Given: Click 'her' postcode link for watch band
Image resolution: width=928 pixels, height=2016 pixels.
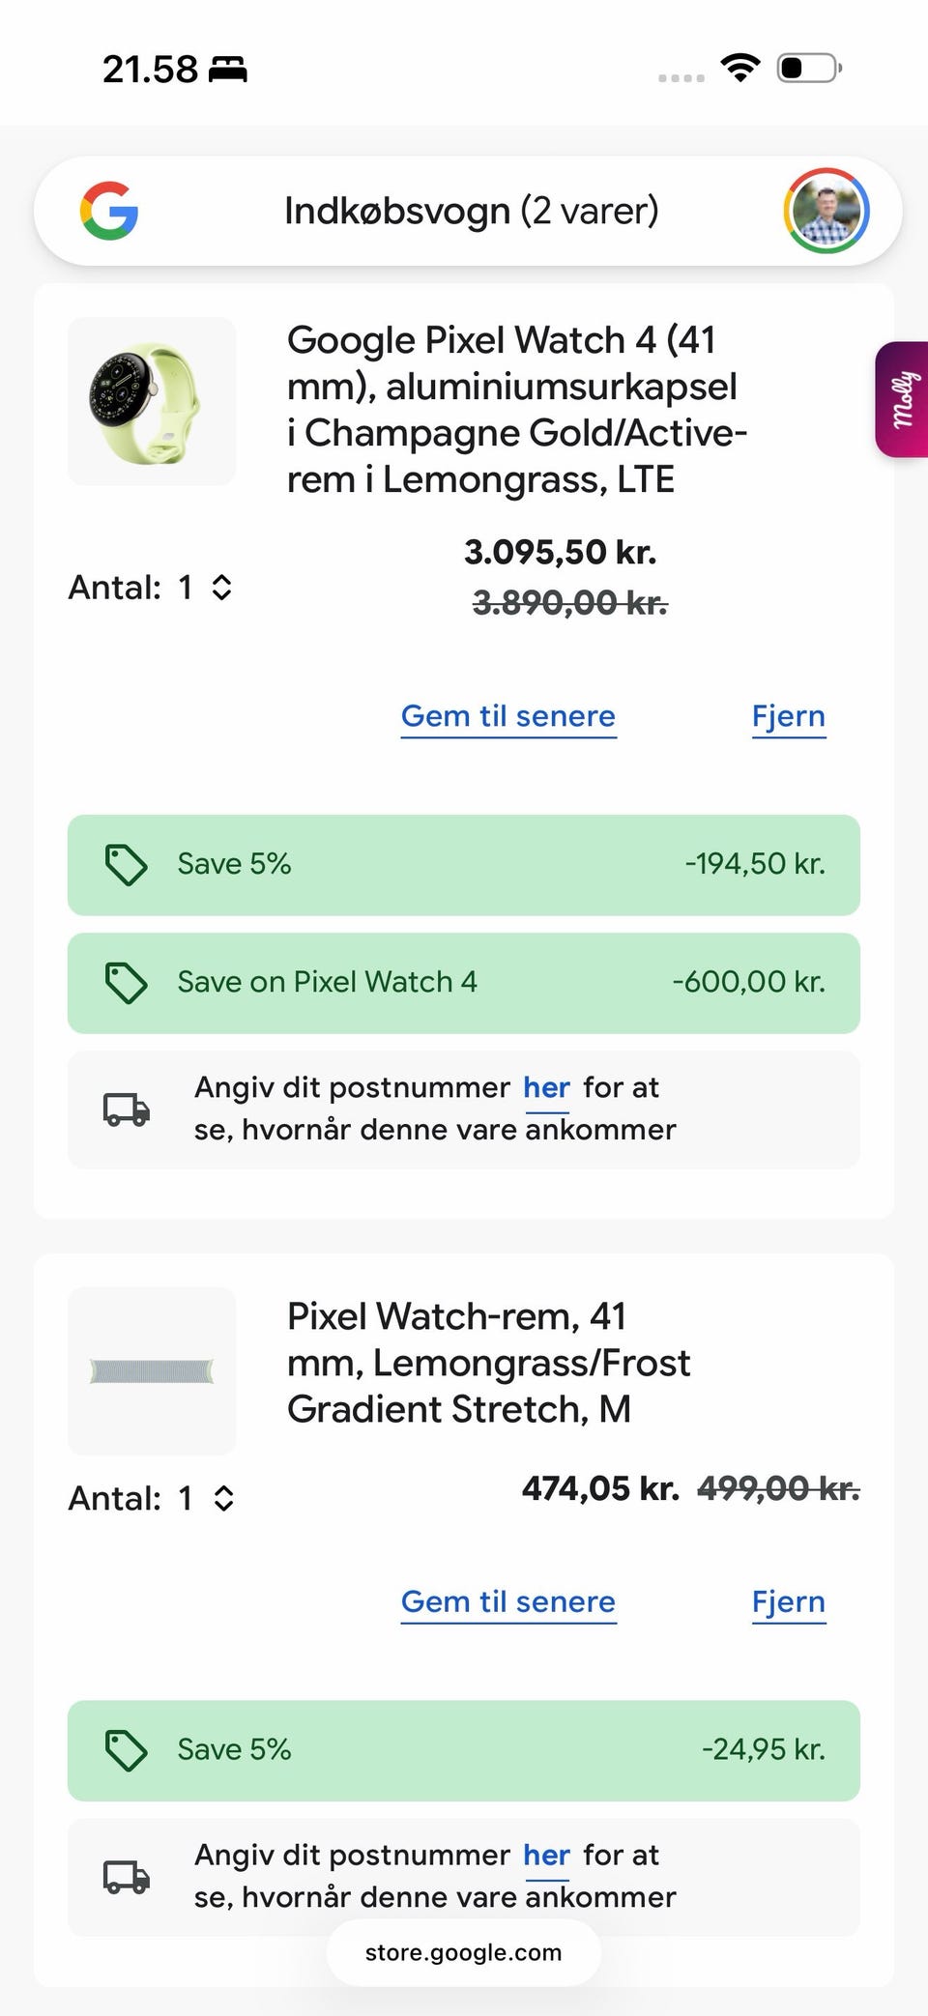Looking at the screenshot, I should coord(547,1855).
